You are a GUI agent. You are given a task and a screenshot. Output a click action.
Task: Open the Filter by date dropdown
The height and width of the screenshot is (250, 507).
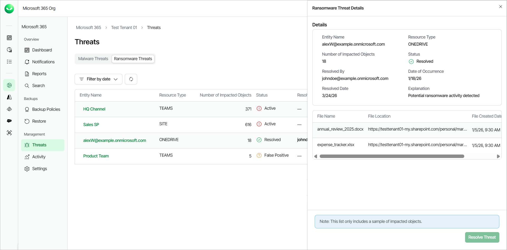click(x=98, y=79)
